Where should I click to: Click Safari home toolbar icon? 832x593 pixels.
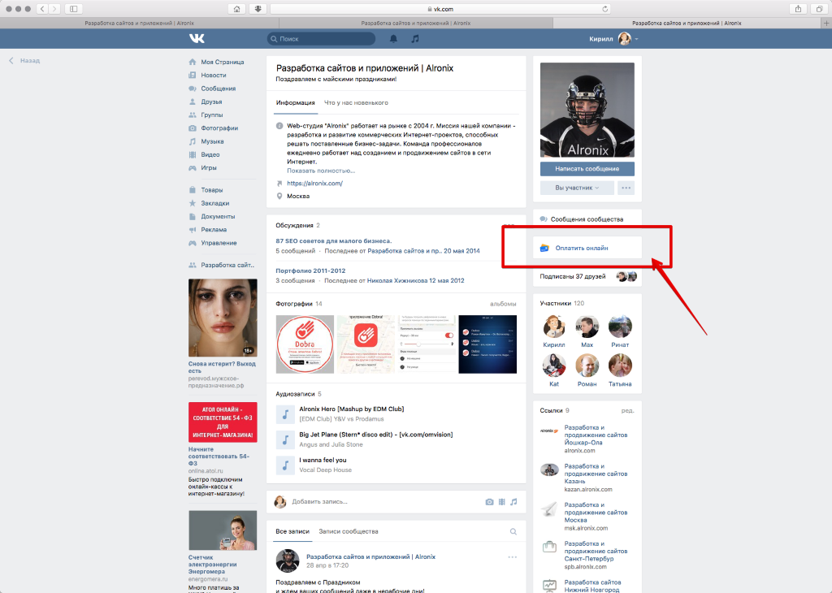pyautogui.click(x=236, y=9)
